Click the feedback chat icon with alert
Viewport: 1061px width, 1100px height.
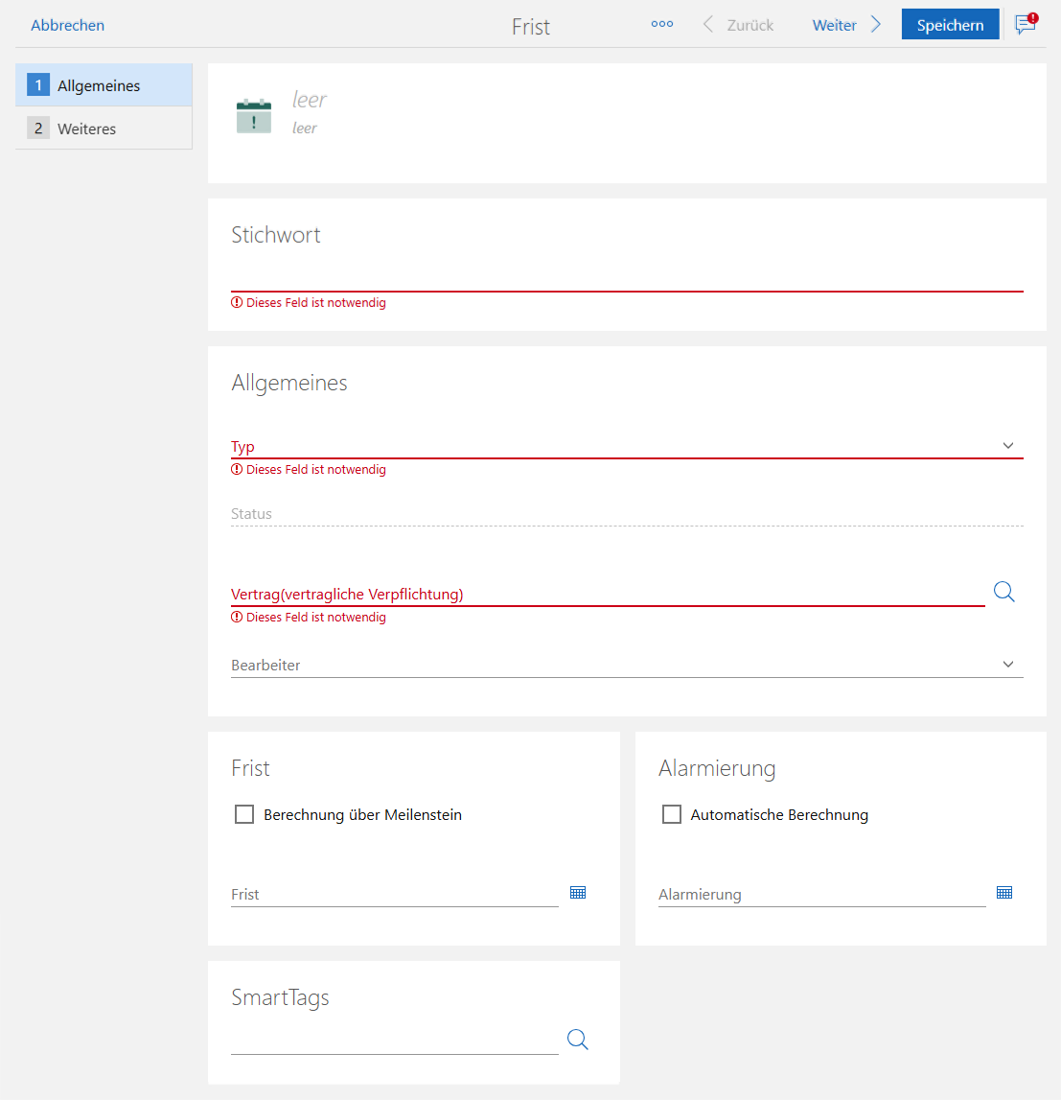coord(1026,24)
